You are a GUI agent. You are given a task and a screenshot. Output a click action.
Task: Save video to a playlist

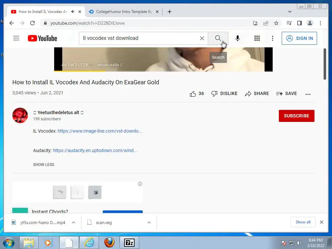tap(287, 94)
